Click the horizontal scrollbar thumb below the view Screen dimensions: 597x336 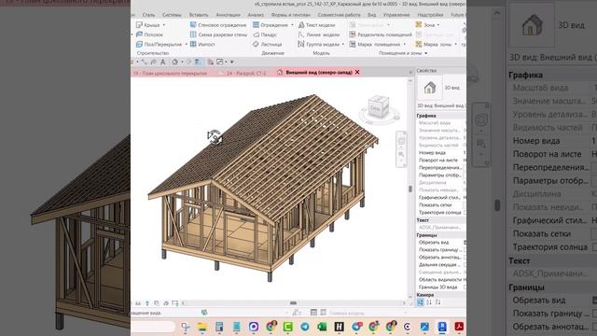[293, 303]
